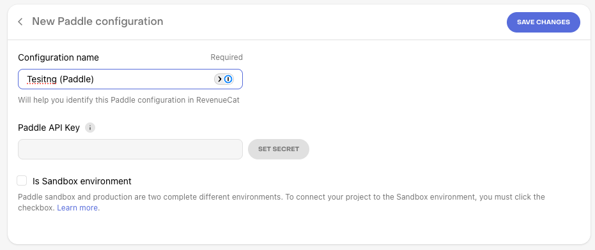Click the "Is Sandbox environment" label text
Screen dimensions: 595x250
tap(82, 181)
